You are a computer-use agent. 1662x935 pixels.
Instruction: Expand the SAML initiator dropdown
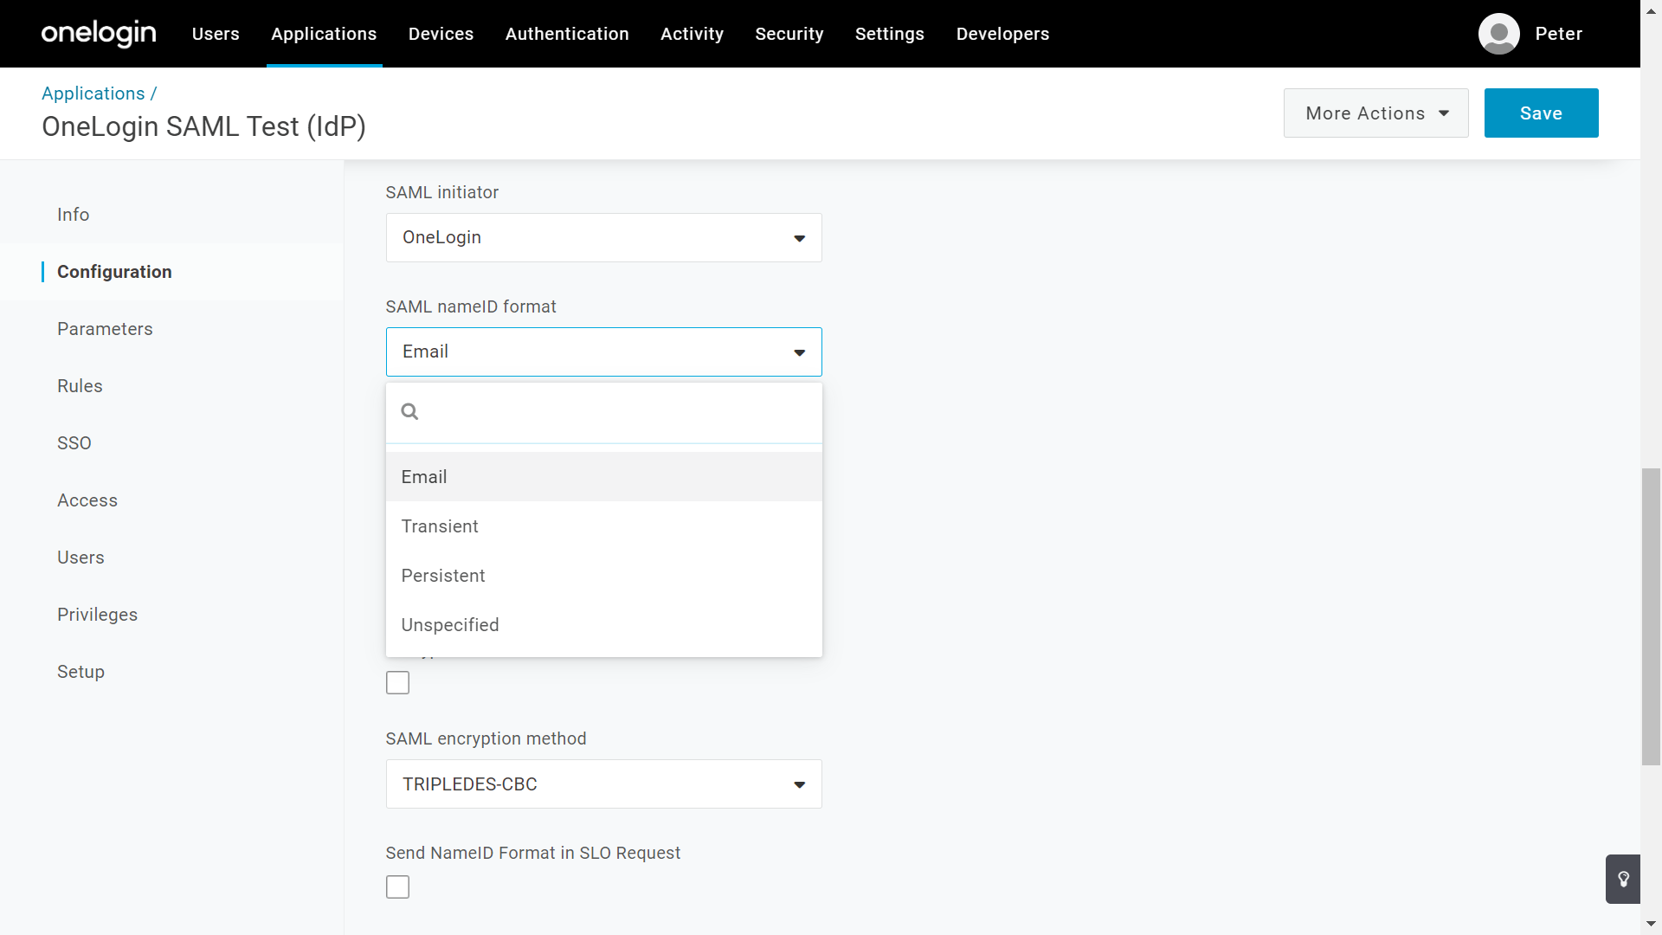[x=603, y=238]
